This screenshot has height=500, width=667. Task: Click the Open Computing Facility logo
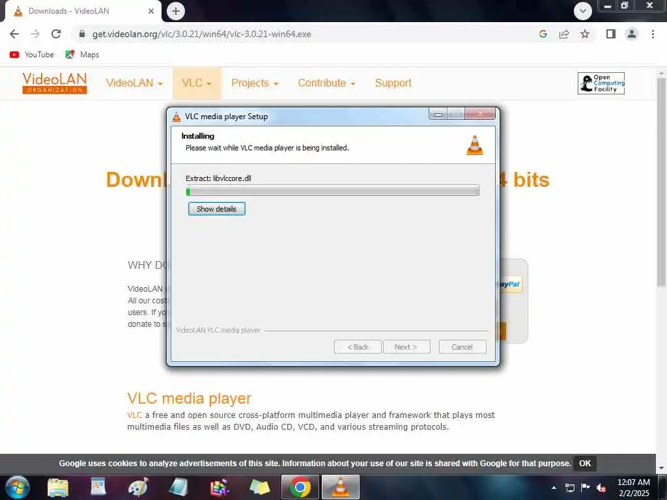pyautogui.click(x=601, y=83)
